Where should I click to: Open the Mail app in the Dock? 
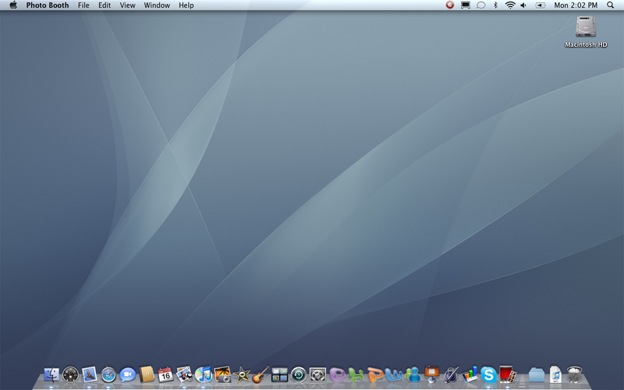[x=90, y=374]
